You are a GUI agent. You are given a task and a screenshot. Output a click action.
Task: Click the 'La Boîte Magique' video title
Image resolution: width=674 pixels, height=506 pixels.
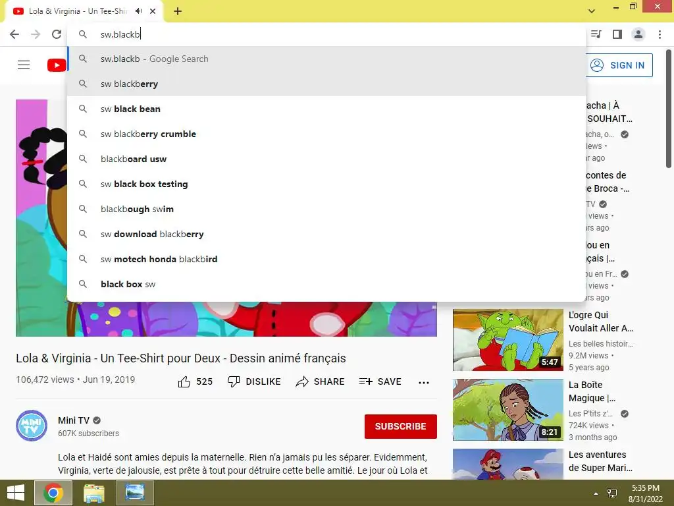pyautogui.click(x=592, y=391)
